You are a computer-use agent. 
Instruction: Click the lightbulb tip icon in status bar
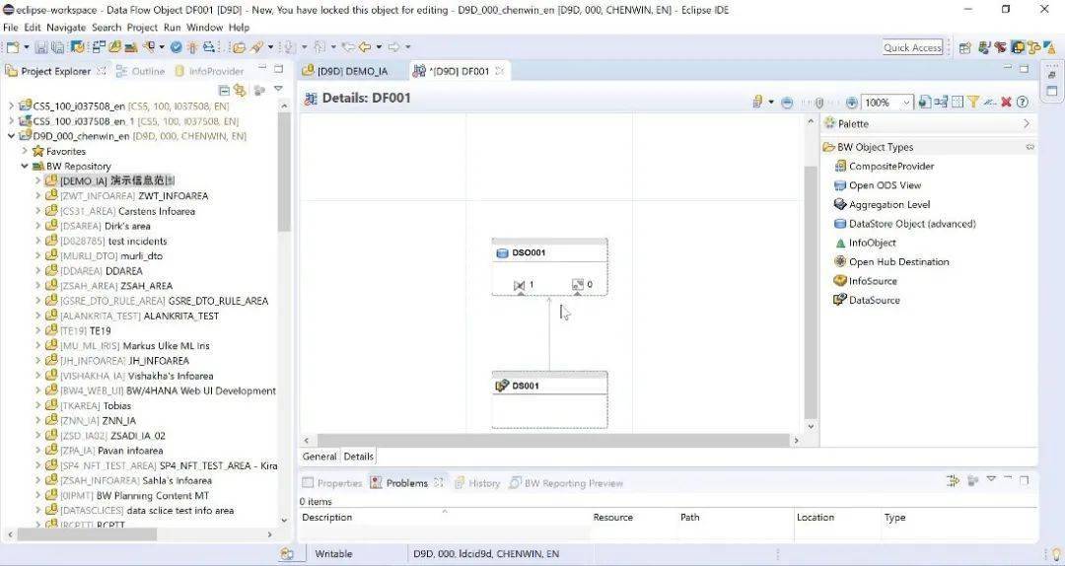coord(1056,554)
